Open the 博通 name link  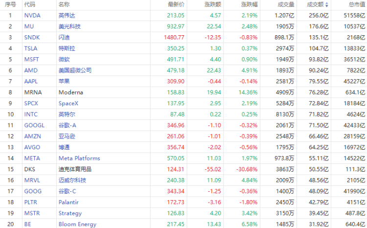(64, 147)
